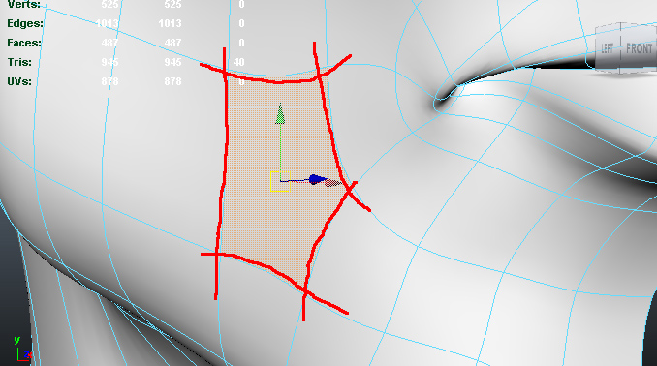Screen dimensions: 657x366
Task: Click the yellow center square of the move manipulator
Action: 280,181
